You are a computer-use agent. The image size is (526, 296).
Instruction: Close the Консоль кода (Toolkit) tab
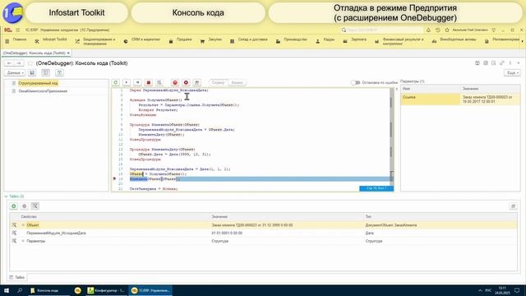point(68,53)
